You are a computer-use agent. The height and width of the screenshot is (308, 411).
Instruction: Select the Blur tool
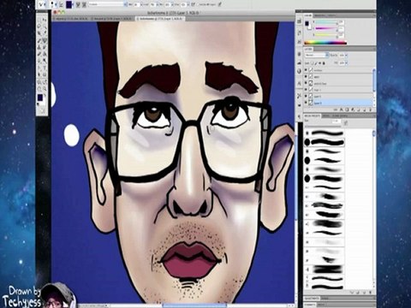[39, 61]
